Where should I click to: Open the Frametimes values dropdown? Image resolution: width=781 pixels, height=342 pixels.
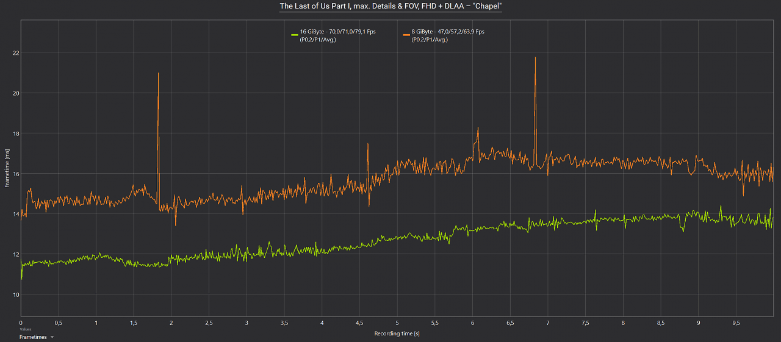tap(36, 337)
